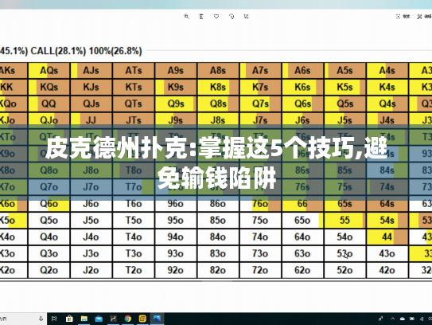This screenshot has width=432, height=325.
Task: Click the ATs hand cell
Action: 134,71
